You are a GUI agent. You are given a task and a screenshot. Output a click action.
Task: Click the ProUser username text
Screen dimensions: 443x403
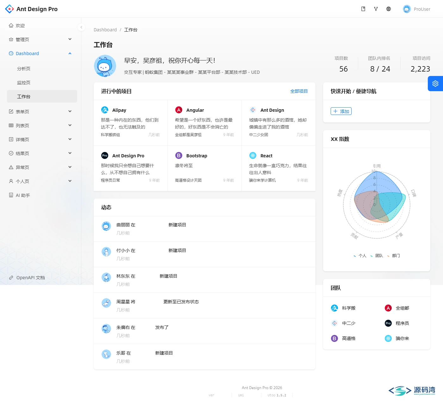[422, 9]
